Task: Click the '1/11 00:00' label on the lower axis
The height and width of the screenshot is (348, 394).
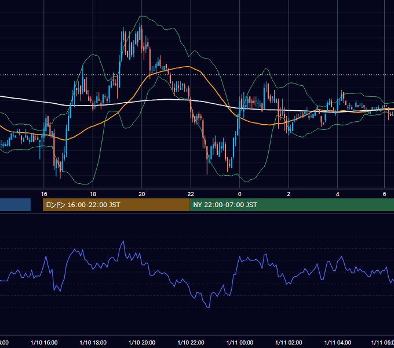Action: pos(240,343)
